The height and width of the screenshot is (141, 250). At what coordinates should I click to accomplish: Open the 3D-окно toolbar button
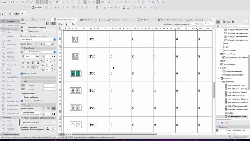tap(36, 7)
